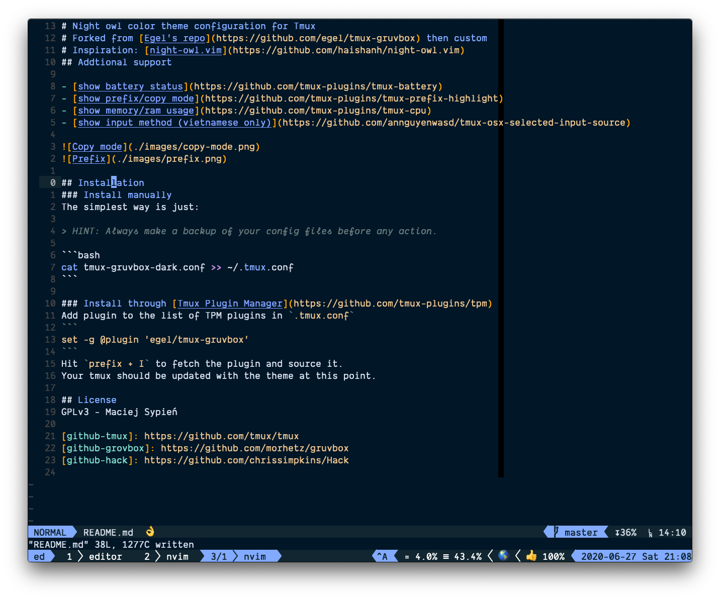Select tmux window '1 editor'
The width and height of the screenshot is (720, 599).
[x=95, y=556]
